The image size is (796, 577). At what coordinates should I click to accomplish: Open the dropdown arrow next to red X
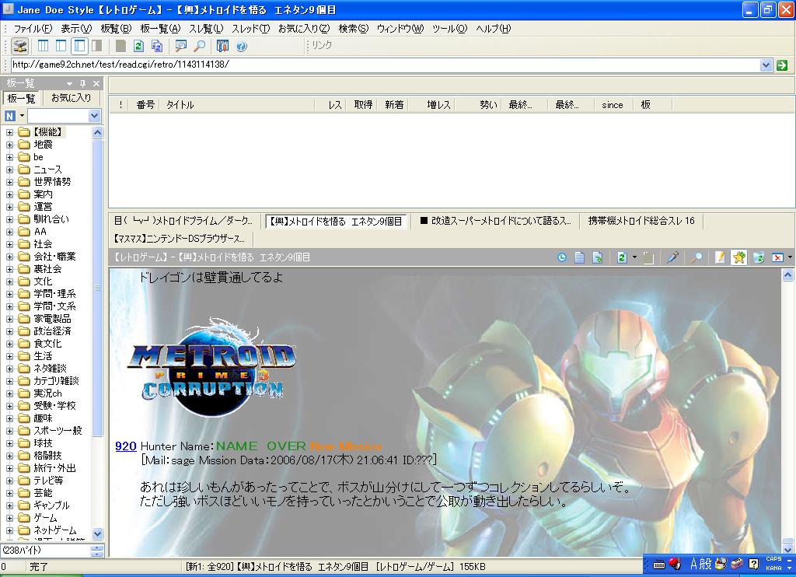790,257
